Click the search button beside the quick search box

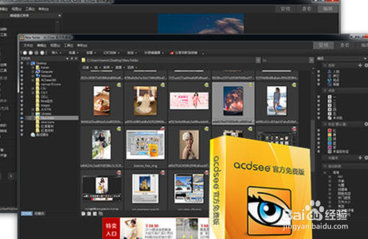point(312,60)
